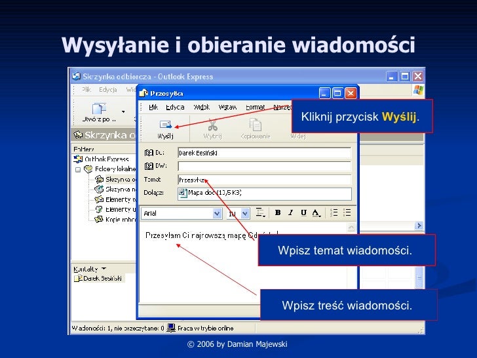The width and height of the screenshot is (477, 358).
Task: Open the dropdown arrow next to Utwórz pocztę
Action: (123, 111)
